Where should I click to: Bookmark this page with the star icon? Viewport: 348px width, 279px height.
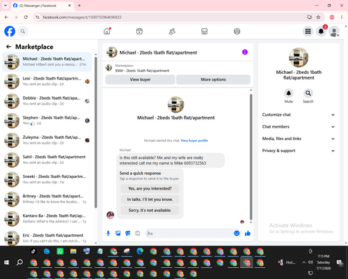(318, 17)
